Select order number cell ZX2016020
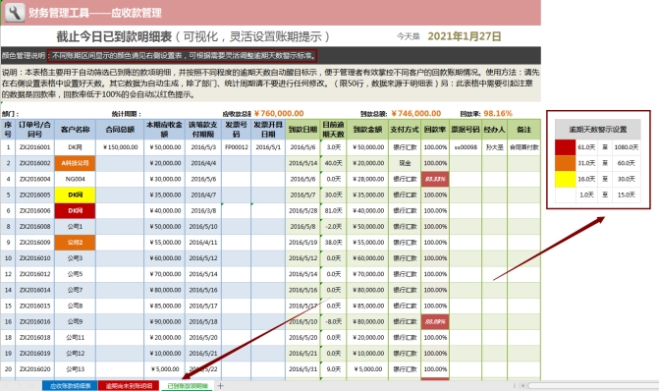The width and height of the screenshot is (659, 391). 35,369
